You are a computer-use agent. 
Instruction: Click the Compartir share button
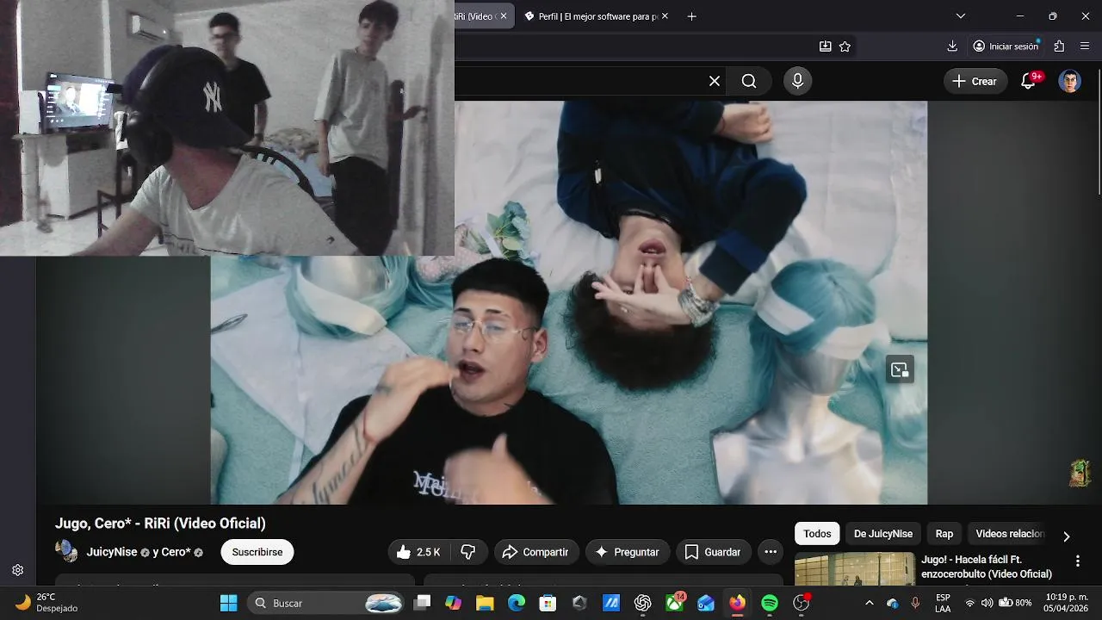[536, 552]
